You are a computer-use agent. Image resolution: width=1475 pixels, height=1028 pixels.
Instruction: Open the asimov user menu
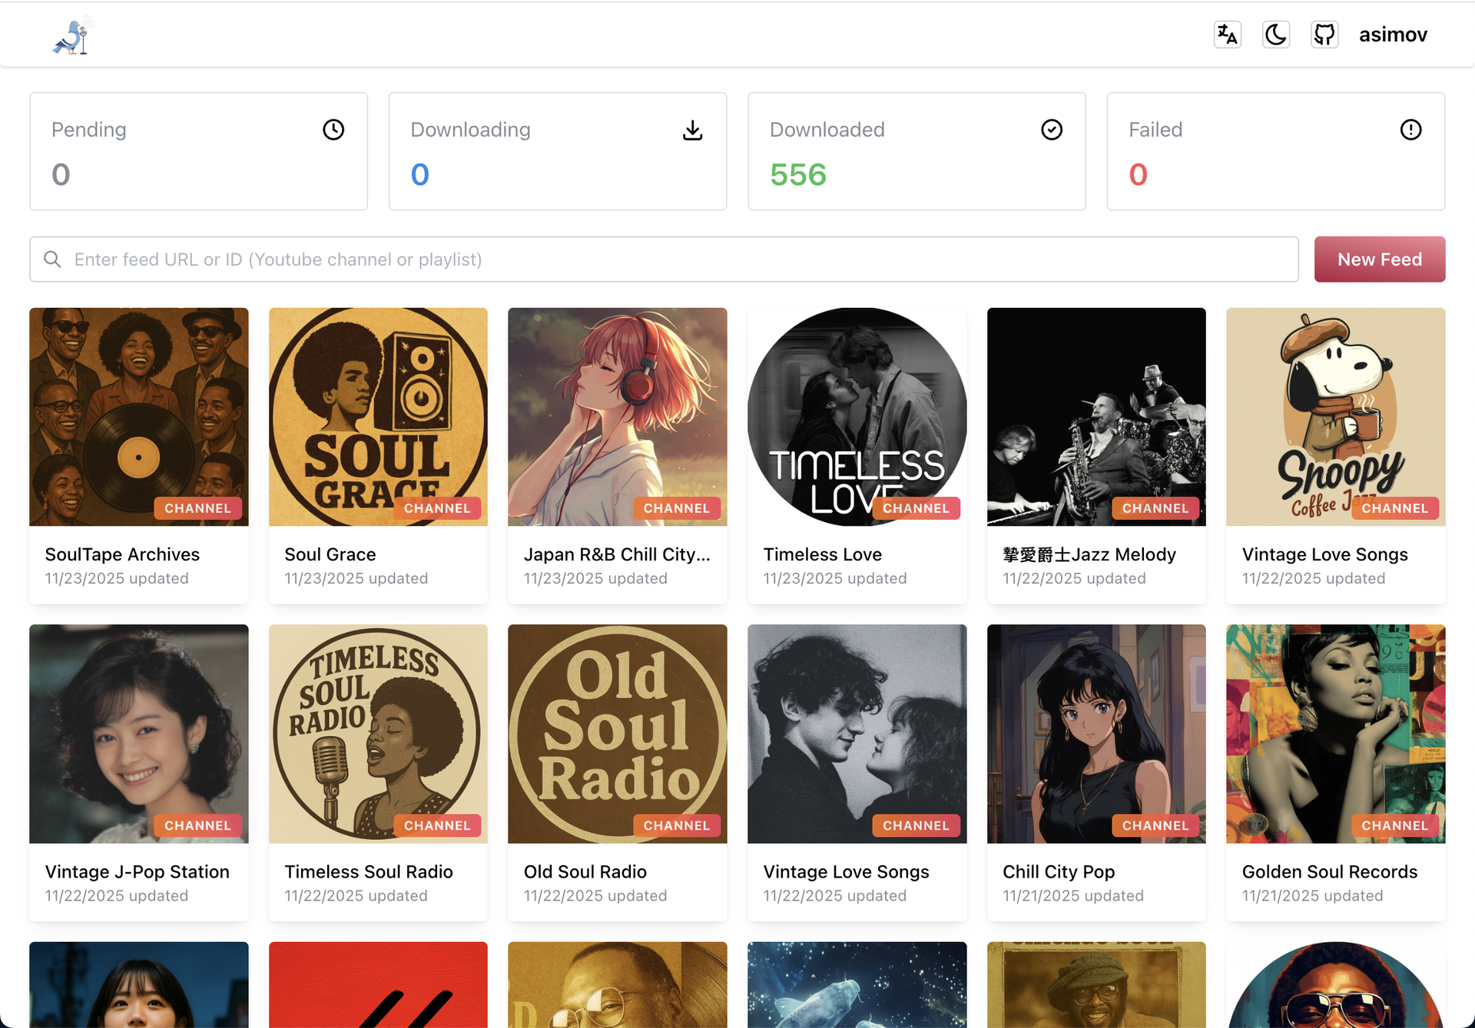tap(1393, 35)
